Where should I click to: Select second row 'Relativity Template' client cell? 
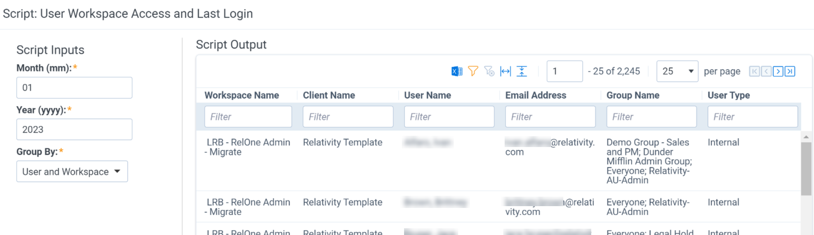(x=343, y=202)
